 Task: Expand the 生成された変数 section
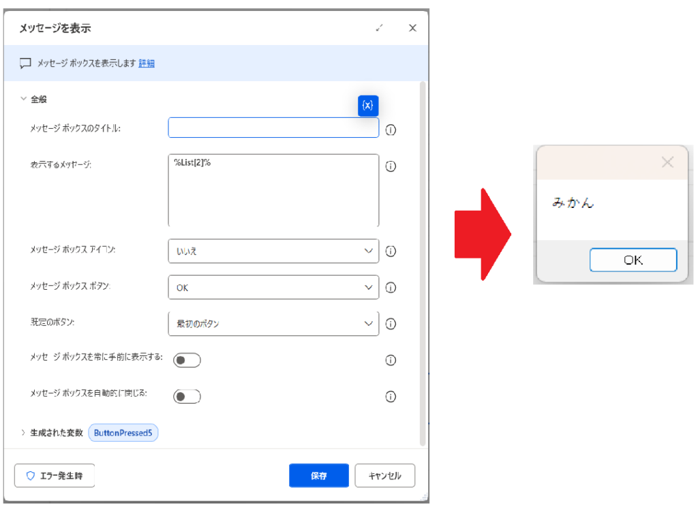[25, 433]
